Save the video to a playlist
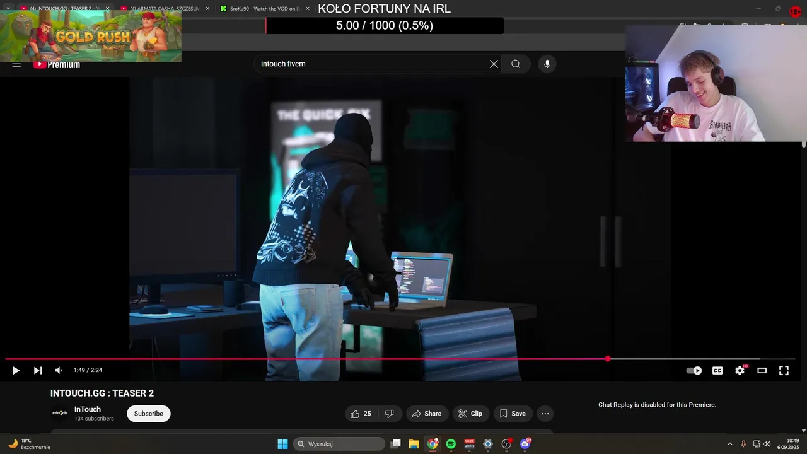 tap(513, 414)
